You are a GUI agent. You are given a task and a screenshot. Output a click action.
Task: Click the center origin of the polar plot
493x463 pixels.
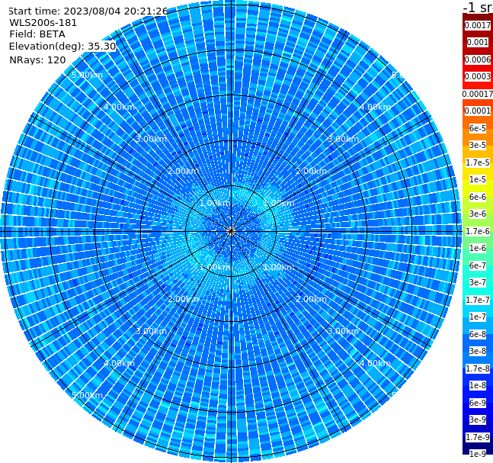point(231,231)
